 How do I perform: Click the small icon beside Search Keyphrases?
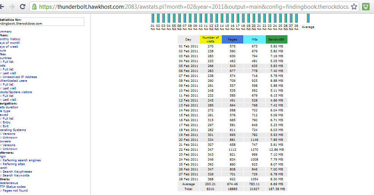tap(1, 172)
